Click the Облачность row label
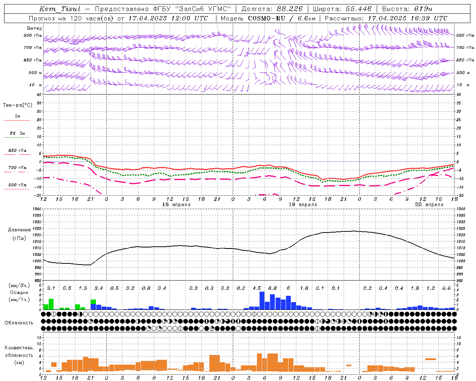 [x=19, y=323]
